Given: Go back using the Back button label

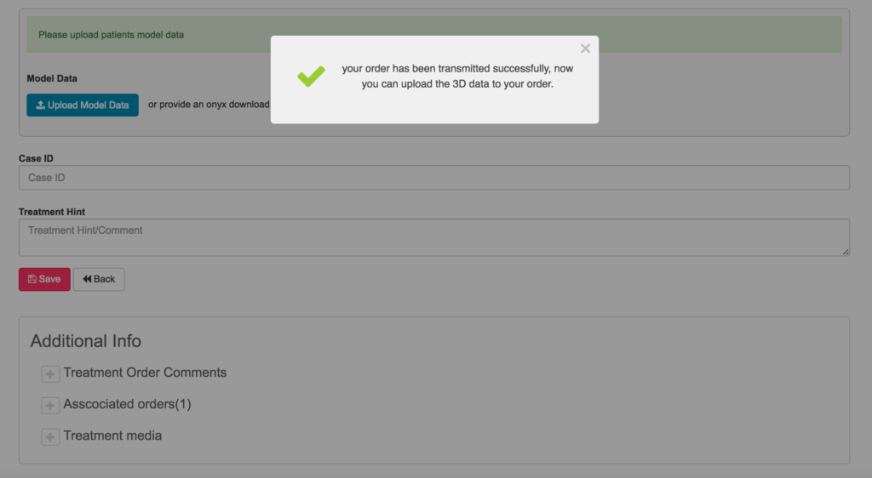Looking at the screenshot, I should [x=104, y=279].
